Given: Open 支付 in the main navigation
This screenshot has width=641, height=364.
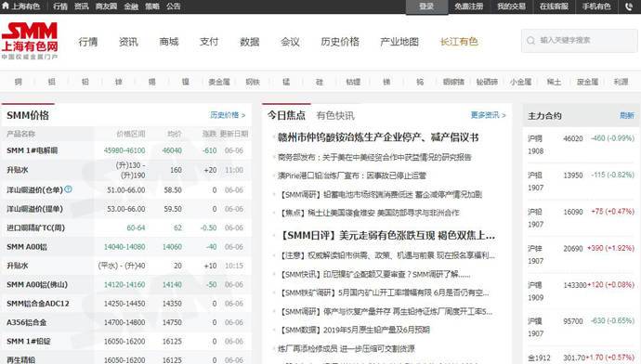Looking at the screenshot, I should pyautogui.click(x=209, y=42).
